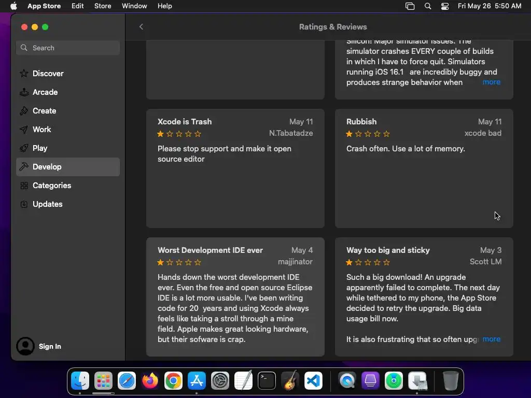
Task: Click the account avatar icon
Action: (x=25, y=346)
